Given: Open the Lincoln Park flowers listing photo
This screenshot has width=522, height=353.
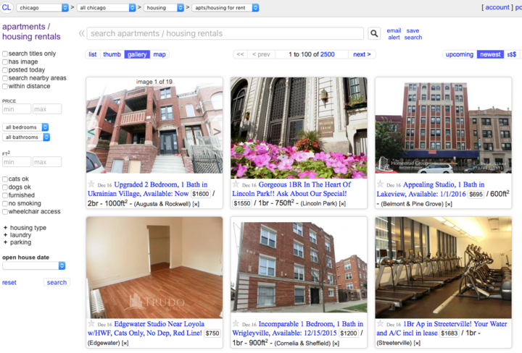Looking at the screenshot, I should [x=299, y=128].
